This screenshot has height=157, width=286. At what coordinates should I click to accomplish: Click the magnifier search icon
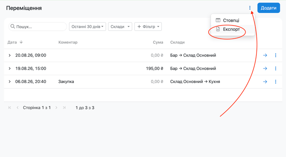point(12,27)
